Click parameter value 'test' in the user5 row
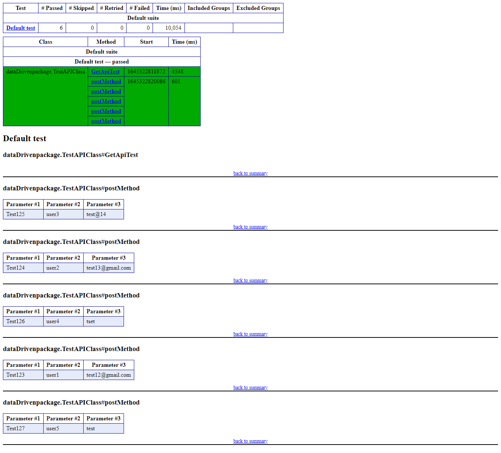Screen dimensions: 501x453 [91, 428]
